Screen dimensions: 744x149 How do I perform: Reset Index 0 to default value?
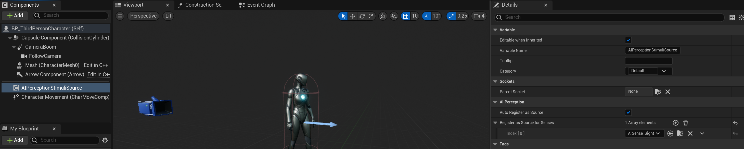click(735, 133)
